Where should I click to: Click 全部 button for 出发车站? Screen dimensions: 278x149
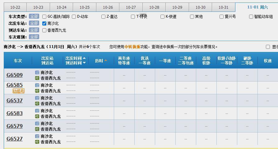click(34, 23)
